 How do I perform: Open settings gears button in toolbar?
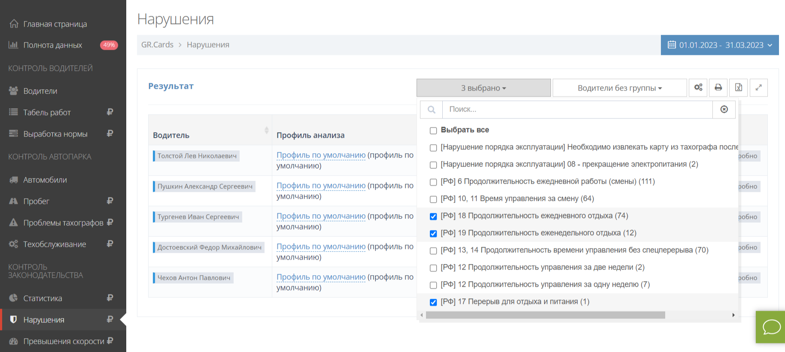point(698,88)
